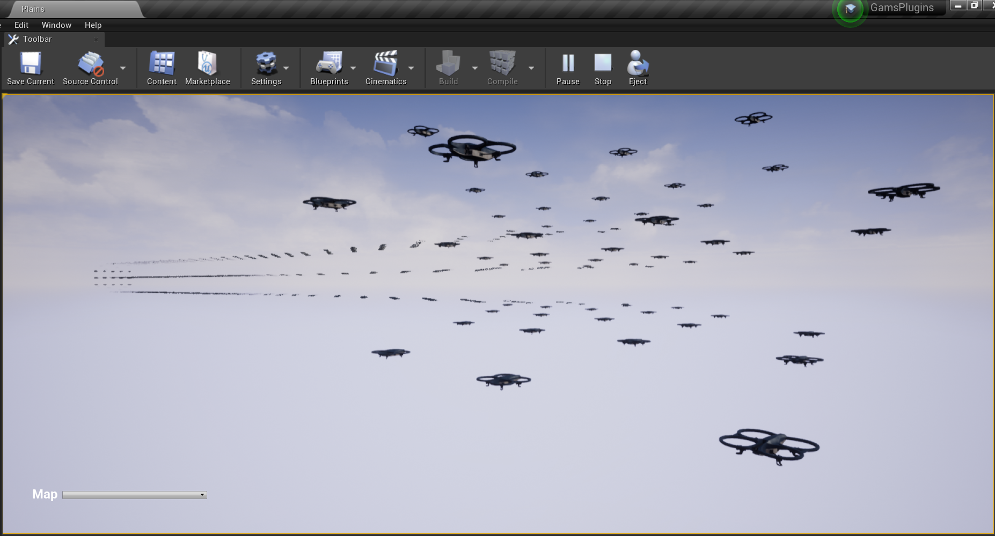Select the Toolbar tab
The image size is (995, 536).
pyautogui.click(x=37, y=39)
